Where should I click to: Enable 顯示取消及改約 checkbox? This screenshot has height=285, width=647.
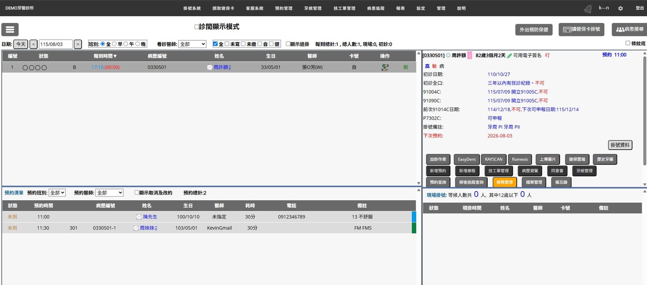pyautogui.click(x=137, y=193)
